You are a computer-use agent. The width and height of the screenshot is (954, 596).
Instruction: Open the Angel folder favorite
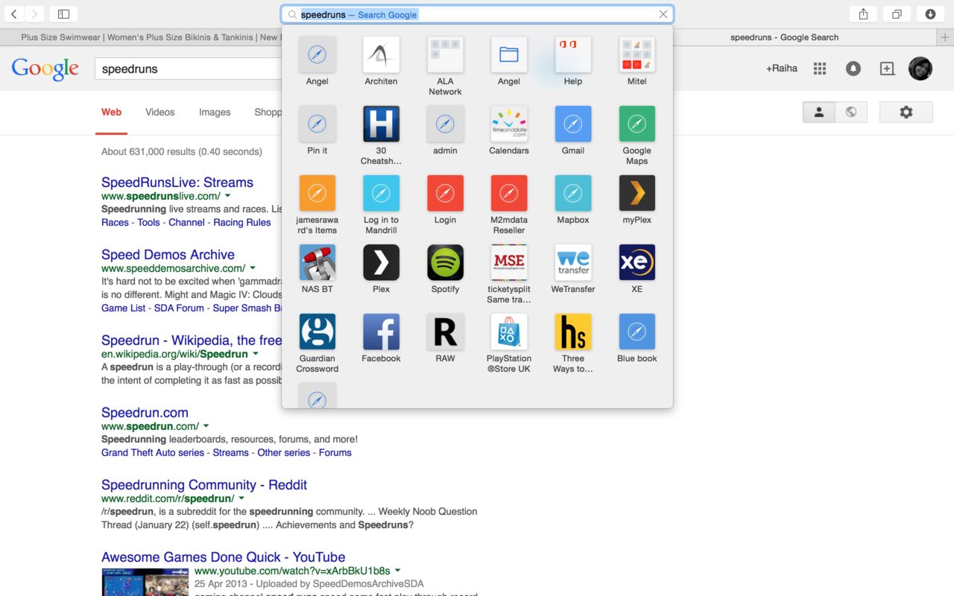(509, 55)
